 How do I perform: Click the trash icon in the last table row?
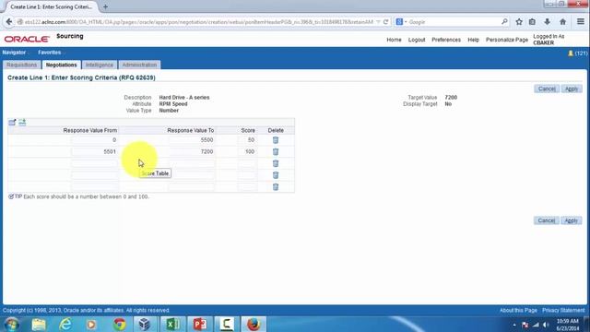(x=276, y=186)
